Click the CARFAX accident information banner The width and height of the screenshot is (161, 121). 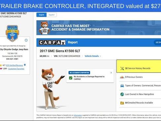coord(99,28)
